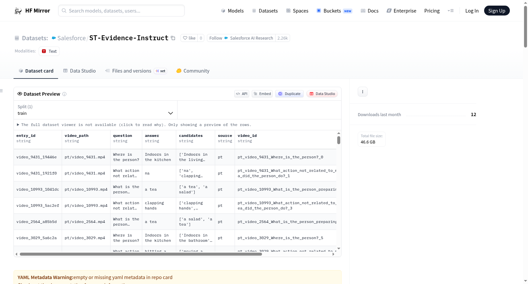Open Models in the top navigation
This screenshot has width=528, height=284.
click(x=232, y=11)
